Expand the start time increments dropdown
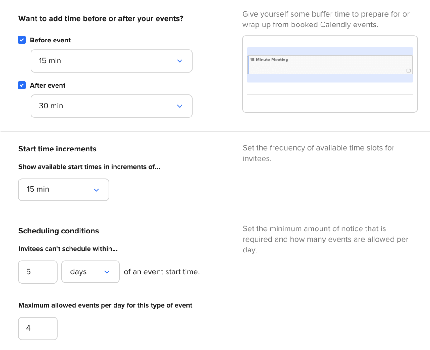Screen dimensions: 430x350 [x=64, y=189]
